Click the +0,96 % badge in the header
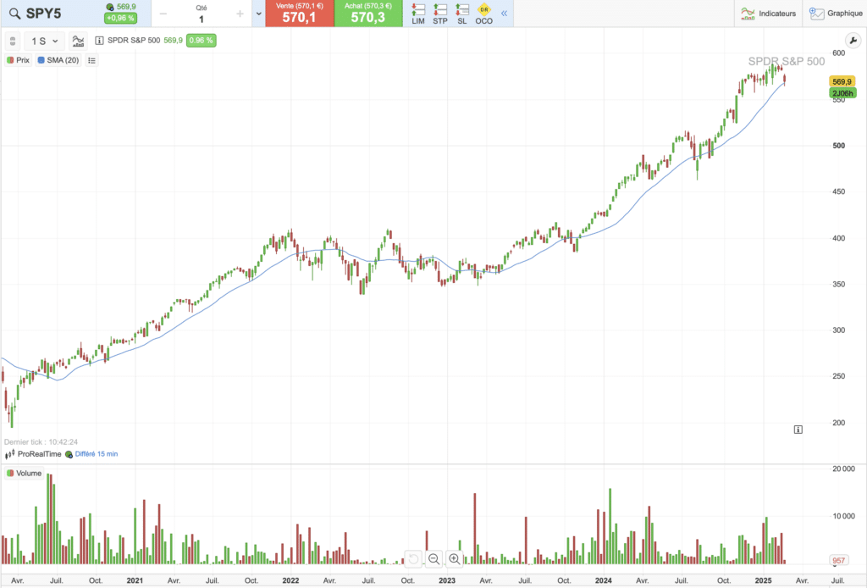This screenshot has height=588, width=867. [x=120, y=19]
